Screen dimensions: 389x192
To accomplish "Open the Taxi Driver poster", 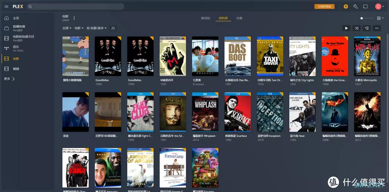I will click(x=270, y=56).
